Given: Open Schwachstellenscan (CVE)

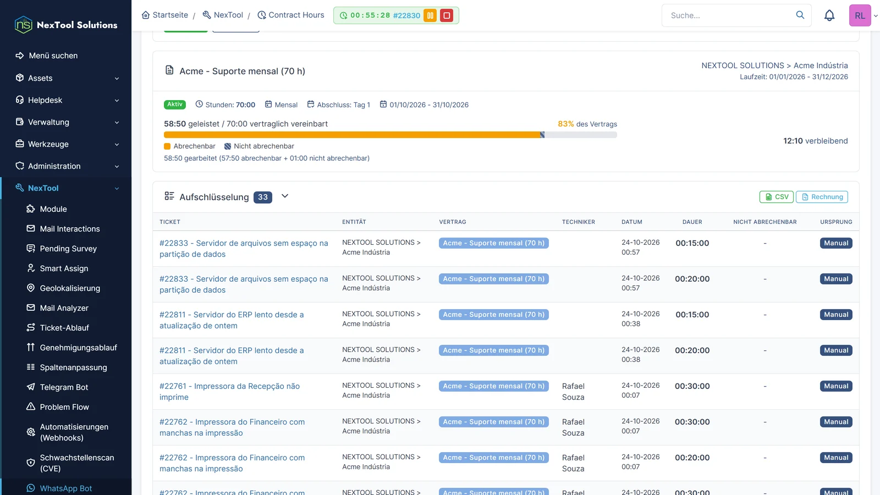Looking at the screenshot, I should [x=76, y=463].
